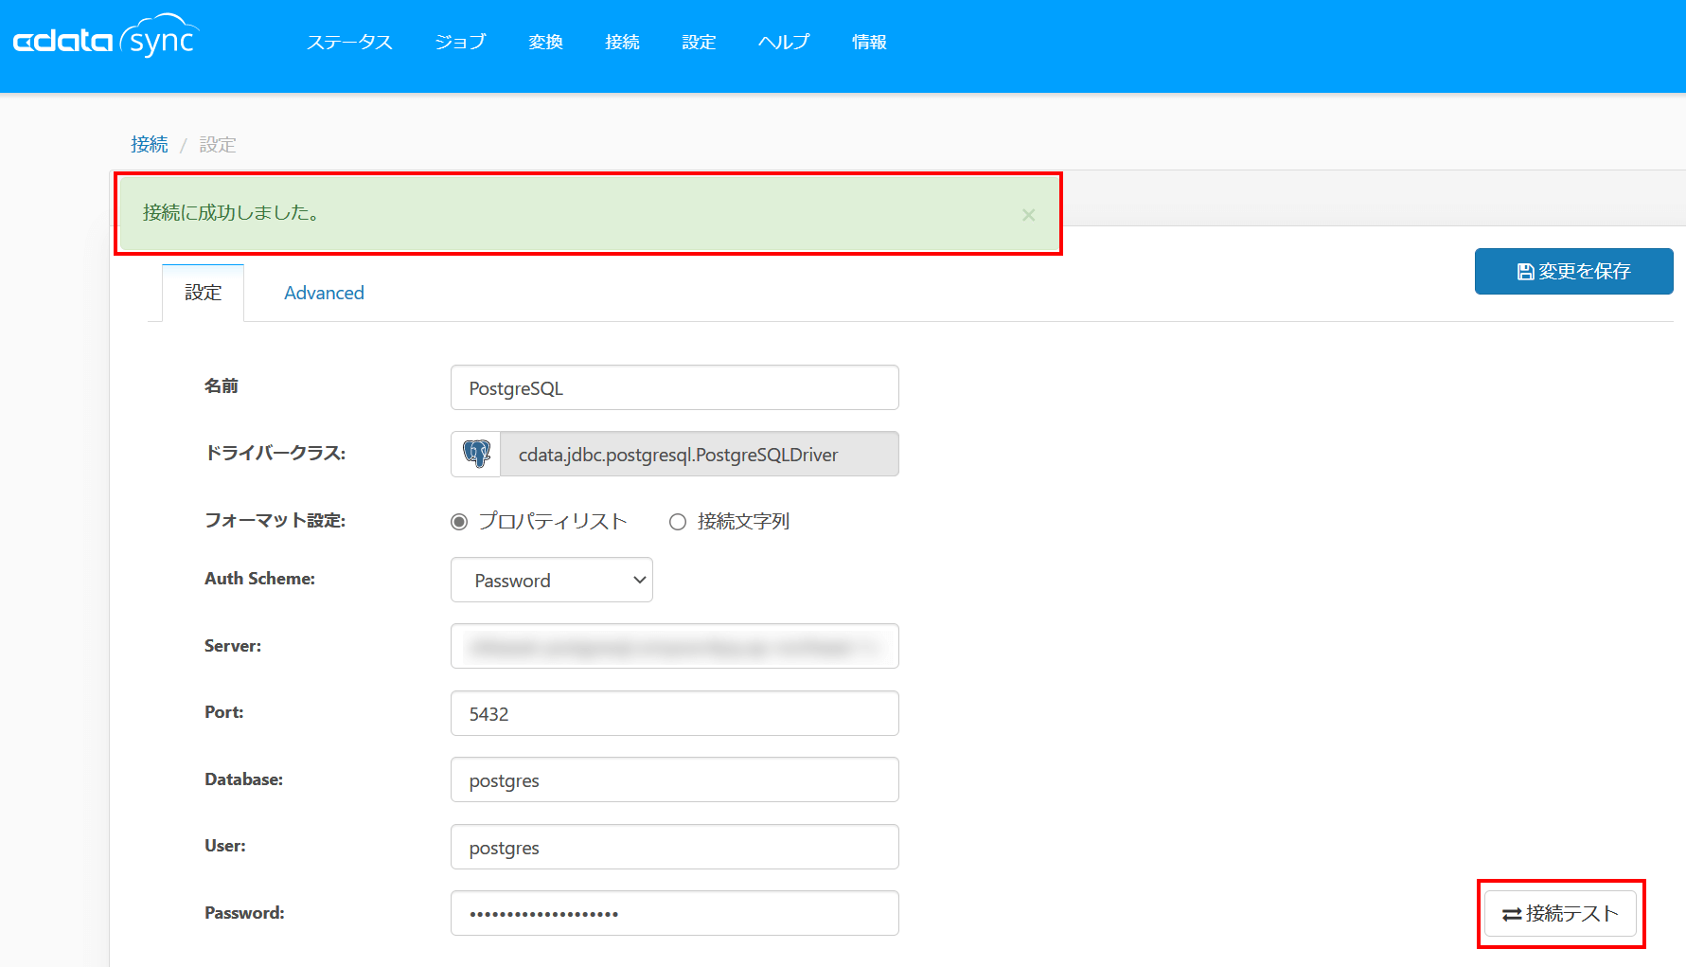Click the ドライバークラス field
Viewport: 1686px width, 967px height.
click(x=700, y=454)
